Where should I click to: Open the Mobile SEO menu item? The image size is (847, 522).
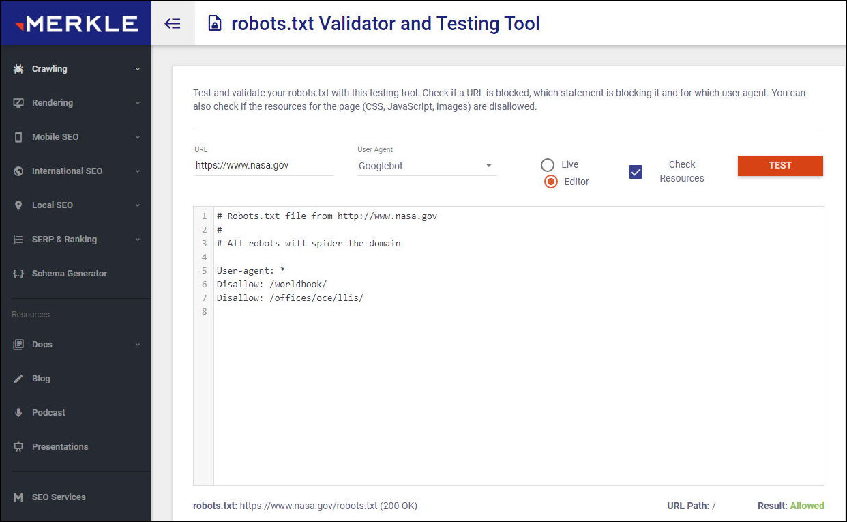click(76, 137)
